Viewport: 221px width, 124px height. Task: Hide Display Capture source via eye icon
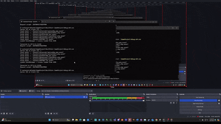[84, 97]
